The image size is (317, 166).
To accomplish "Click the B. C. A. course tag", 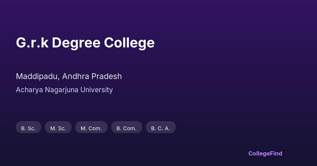I will pos(161,127).
